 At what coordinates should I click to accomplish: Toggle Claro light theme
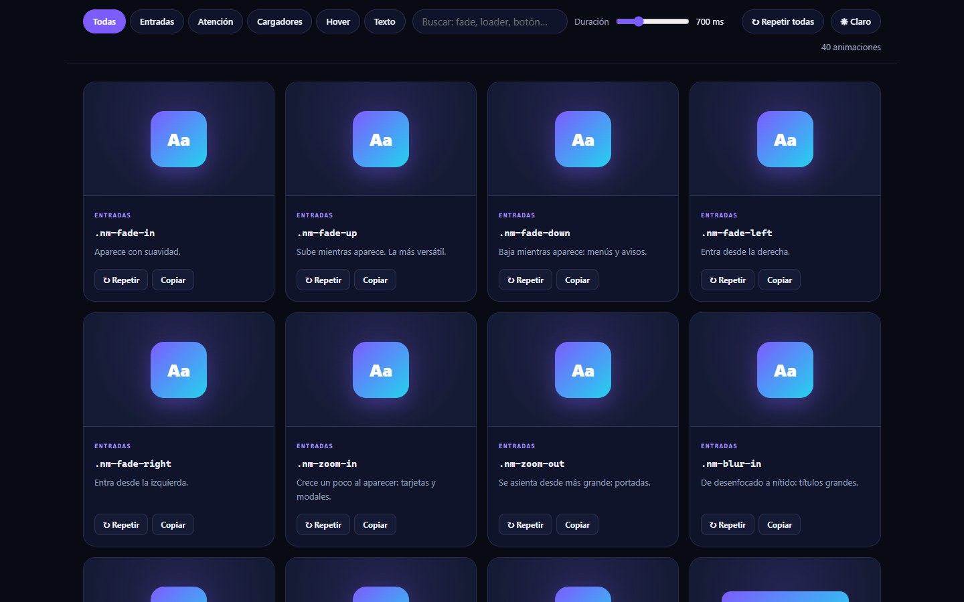click(x=856, y=21)
